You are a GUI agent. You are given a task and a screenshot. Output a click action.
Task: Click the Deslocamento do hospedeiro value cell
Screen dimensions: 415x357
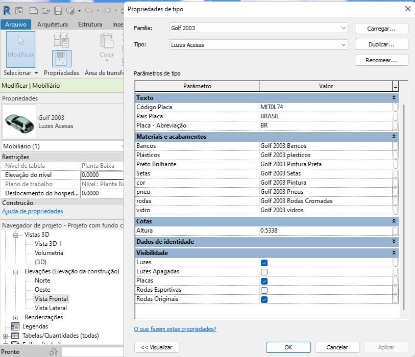coord(102,193)
